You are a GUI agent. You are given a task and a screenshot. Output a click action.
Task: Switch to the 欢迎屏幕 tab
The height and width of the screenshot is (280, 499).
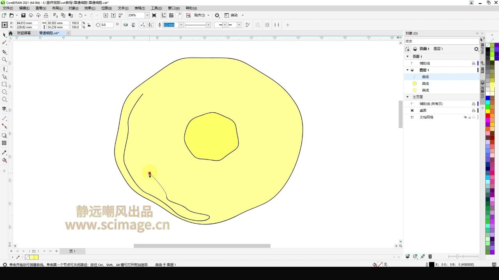(x=24, y=33)
